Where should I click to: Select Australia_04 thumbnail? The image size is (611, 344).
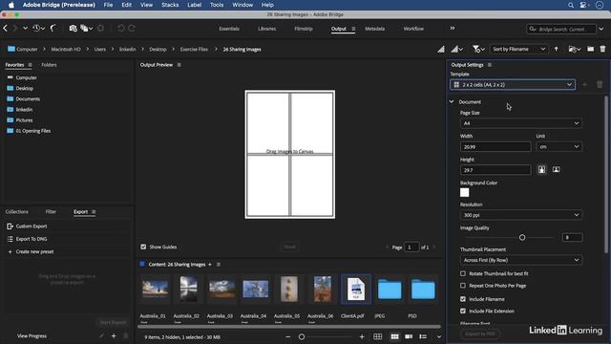tap(255, 290)
